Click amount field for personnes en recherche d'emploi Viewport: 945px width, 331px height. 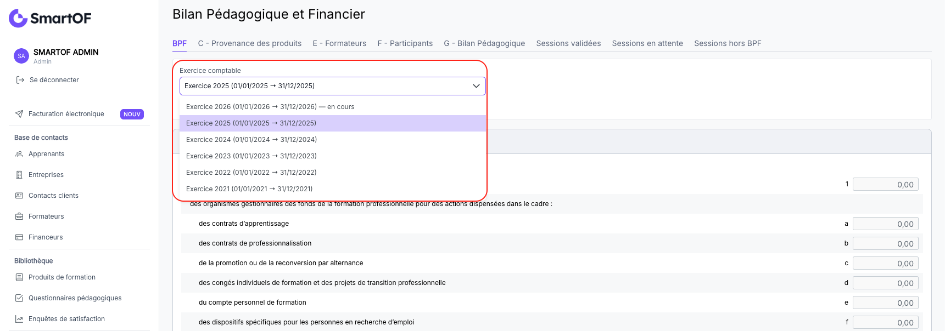point(886,323)
